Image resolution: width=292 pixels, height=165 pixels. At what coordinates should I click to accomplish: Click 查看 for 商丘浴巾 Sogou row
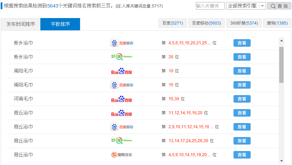[x=242, y=155]
